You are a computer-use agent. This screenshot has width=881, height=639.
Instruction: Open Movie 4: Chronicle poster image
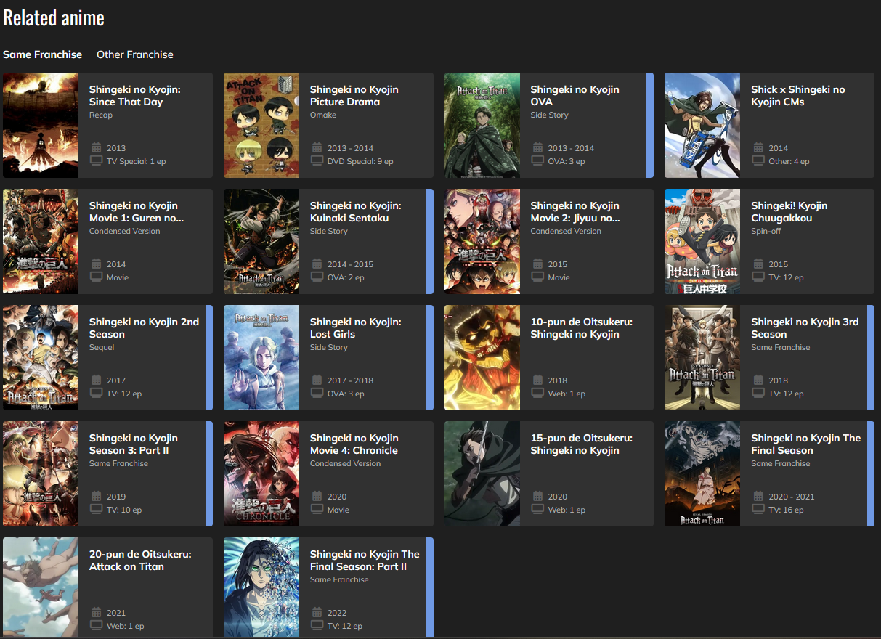tap(261, 473)
